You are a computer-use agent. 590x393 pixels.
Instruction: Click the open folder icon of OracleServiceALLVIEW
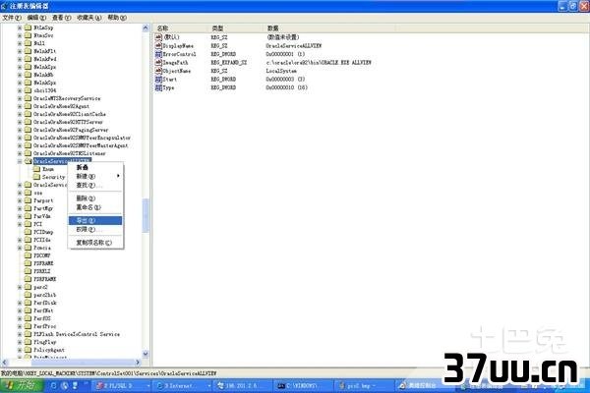(x=29, y=161)
